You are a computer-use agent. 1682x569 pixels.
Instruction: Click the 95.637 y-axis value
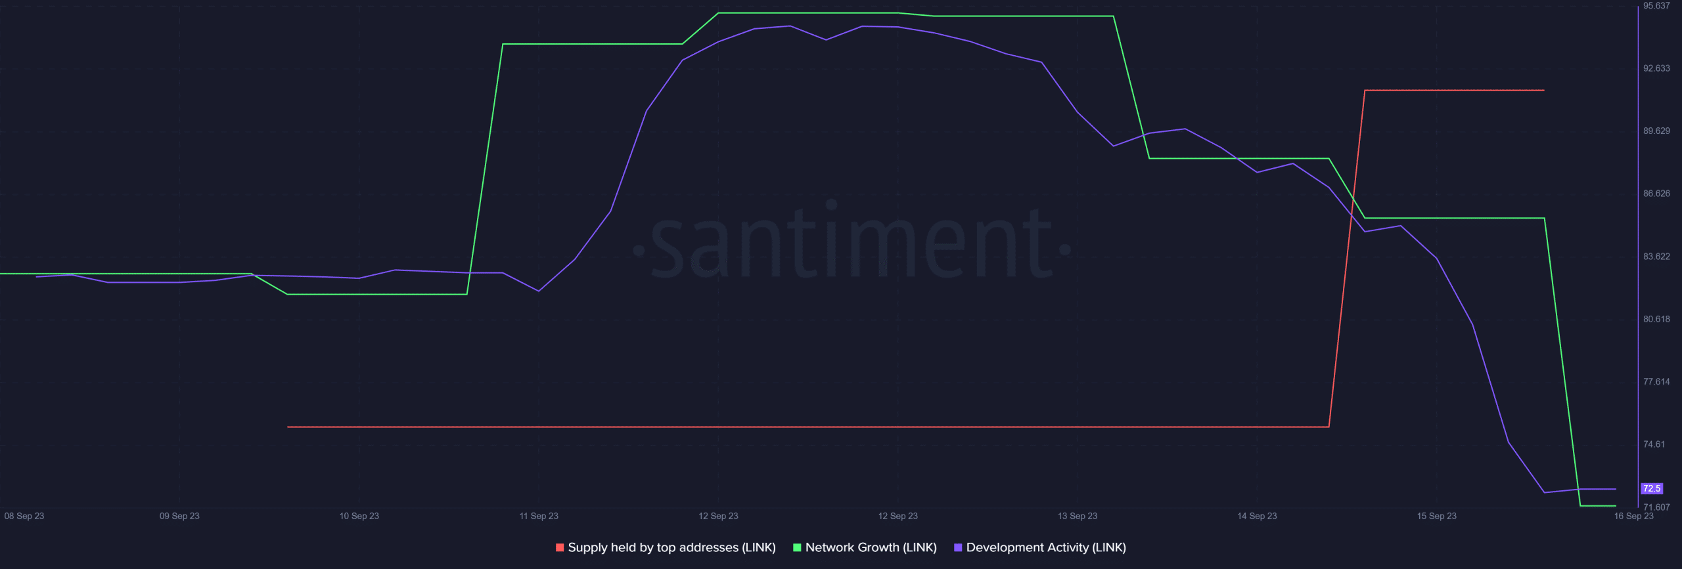(1656, 6)
